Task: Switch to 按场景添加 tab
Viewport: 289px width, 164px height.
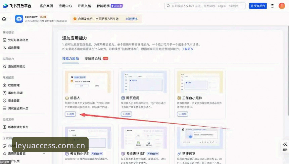Action: coord(93,58)
